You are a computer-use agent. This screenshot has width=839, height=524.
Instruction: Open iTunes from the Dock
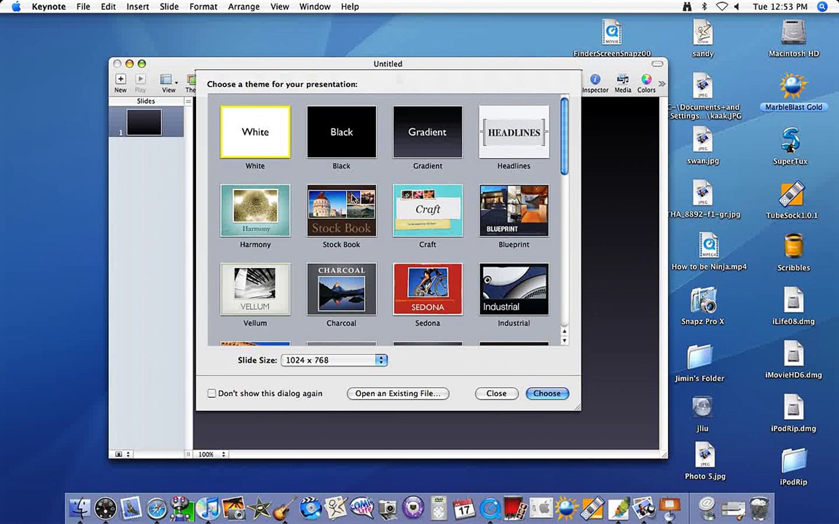pyautogui.click(x=209, y=508)
